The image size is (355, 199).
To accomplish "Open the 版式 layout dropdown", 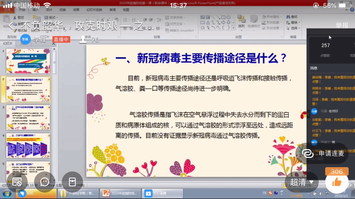I will tap(51, 18).
